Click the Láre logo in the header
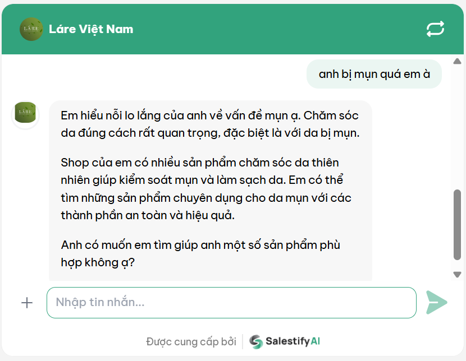Viewport: 466px width, 361px height. click(x=31, y=29)
